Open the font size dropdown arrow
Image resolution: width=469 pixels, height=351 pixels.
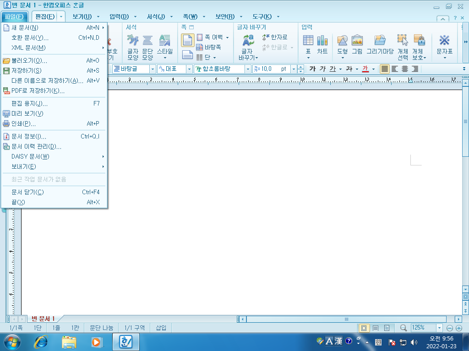pyautogui.click(x=294, y=69)
